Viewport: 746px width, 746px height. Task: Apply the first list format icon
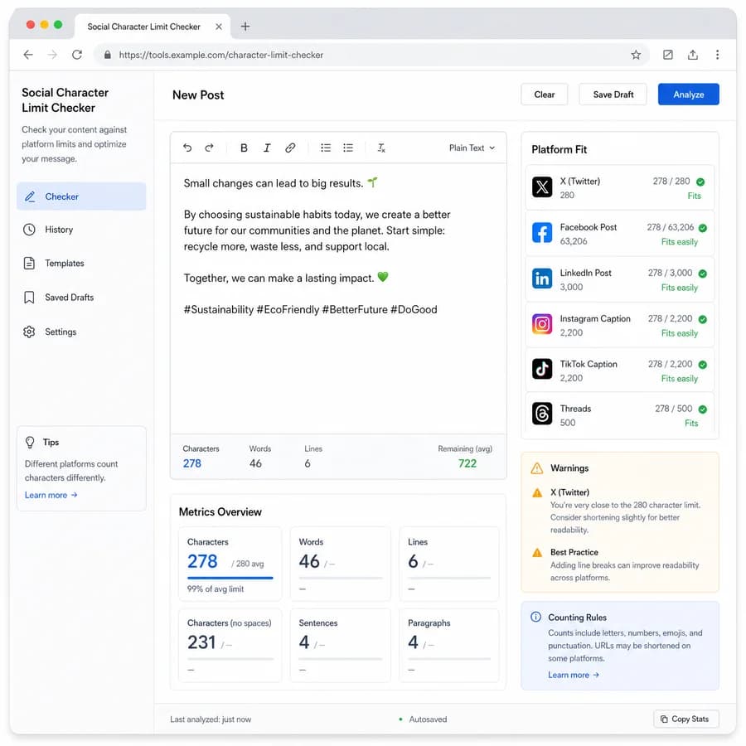(326, 148)
